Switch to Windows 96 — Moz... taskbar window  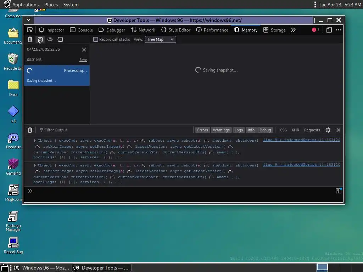(x=42, y=268)
